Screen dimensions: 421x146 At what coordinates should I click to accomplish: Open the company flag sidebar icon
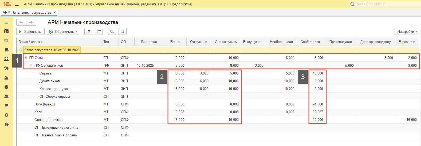point(6,106)
